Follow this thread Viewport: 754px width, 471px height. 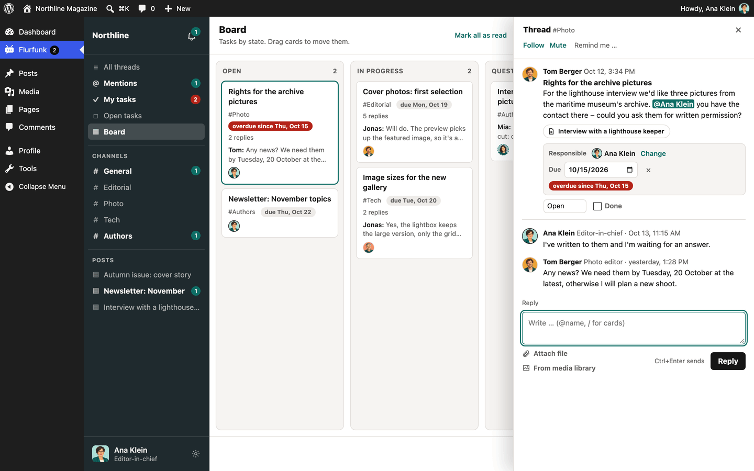point(534,46)
